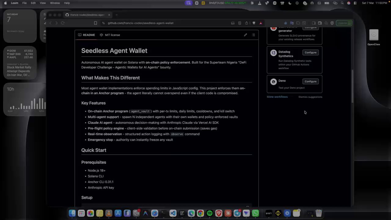Open App Store from the dock
The image size is (391, 220).
(x=118, y=213)
